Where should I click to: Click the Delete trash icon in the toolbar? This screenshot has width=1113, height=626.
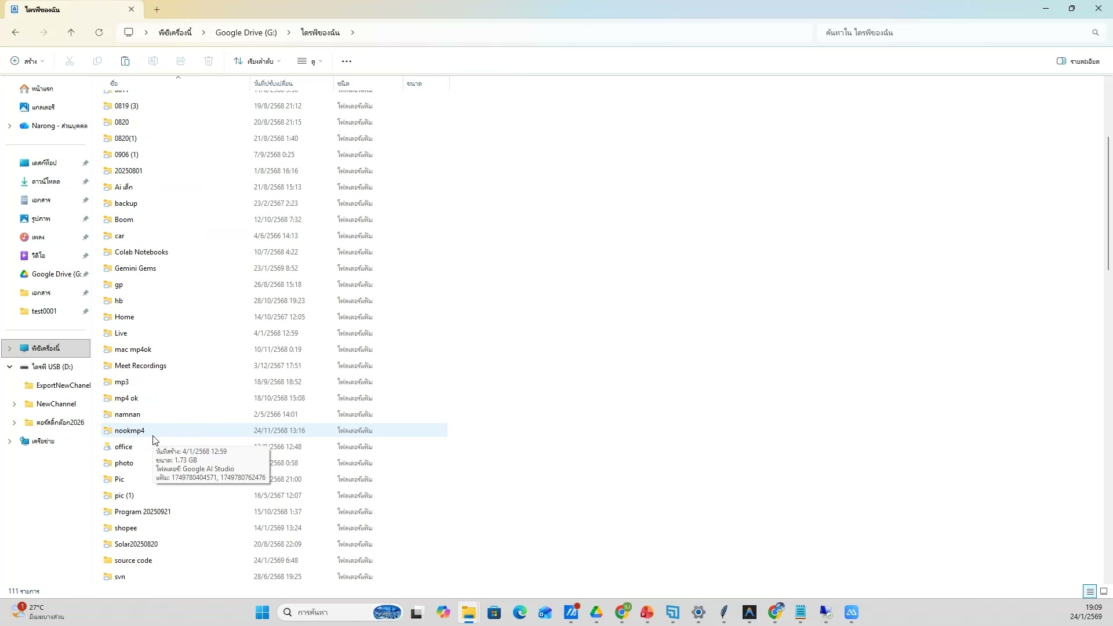coord(209,61)
